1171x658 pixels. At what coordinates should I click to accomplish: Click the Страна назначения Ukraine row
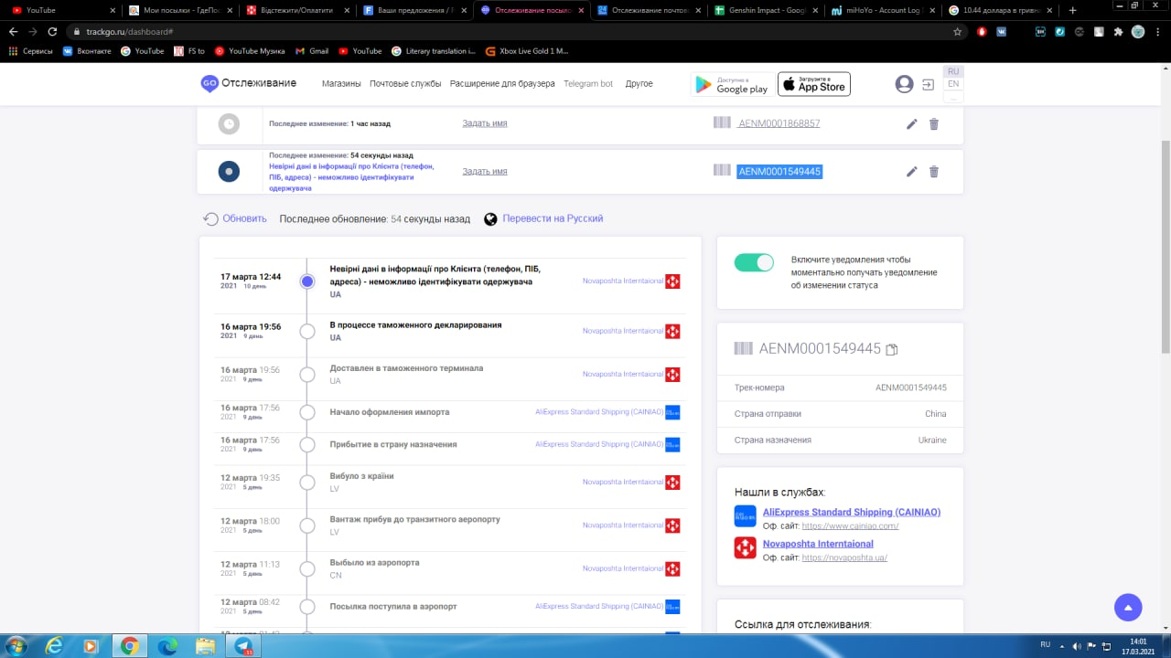pos(840,440)
